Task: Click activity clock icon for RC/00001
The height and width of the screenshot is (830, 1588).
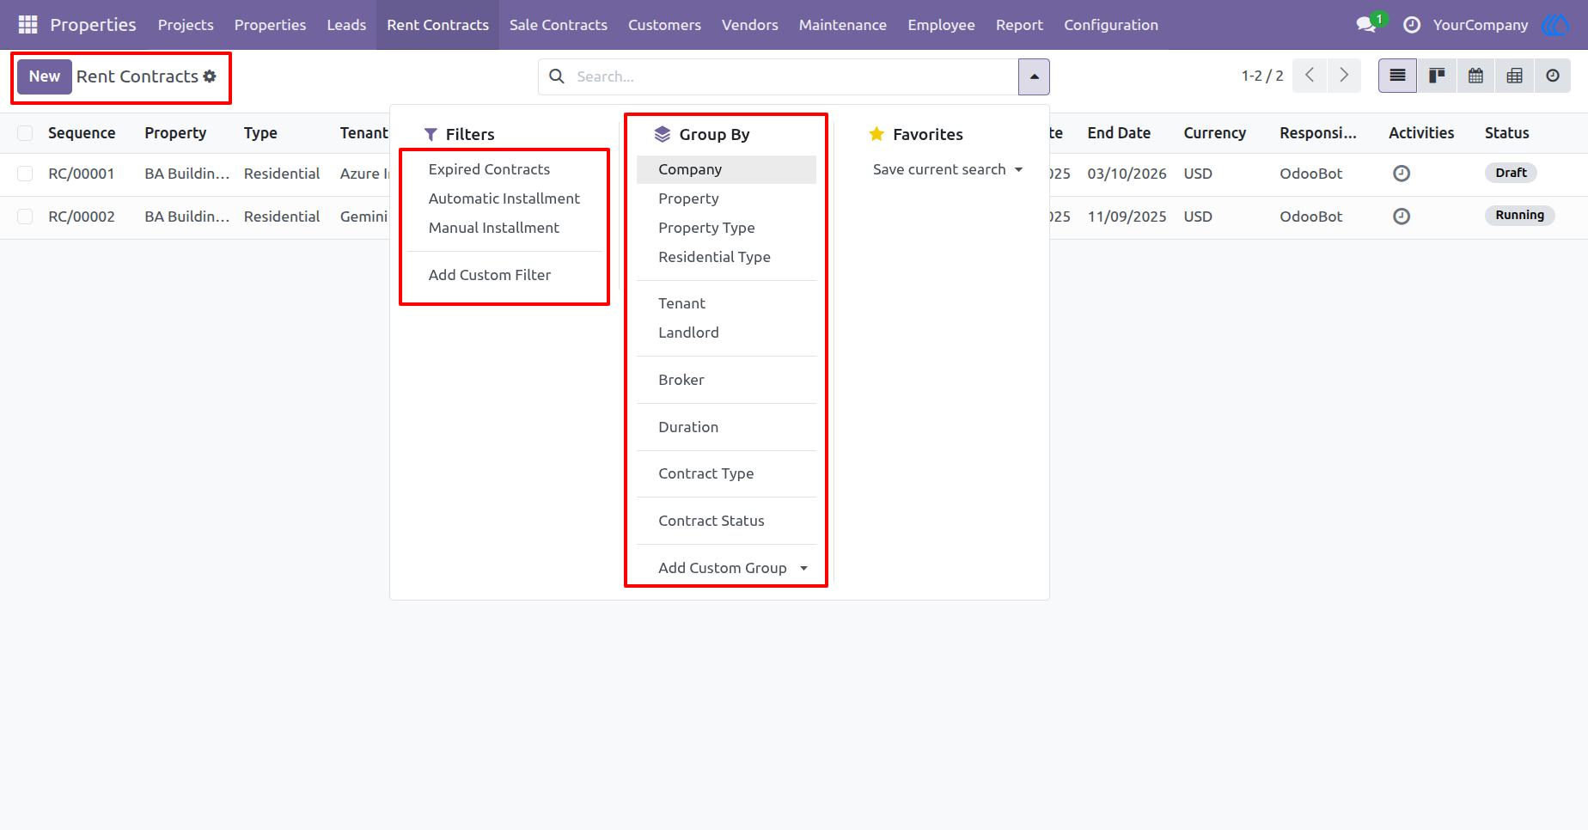Action: point(1402,174)
